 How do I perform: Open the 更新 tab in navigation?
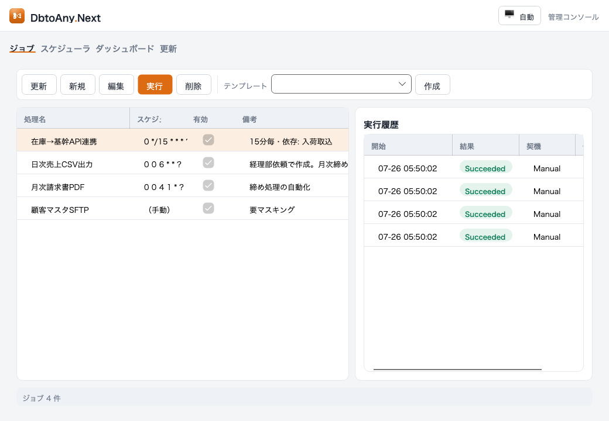[168, 49]
